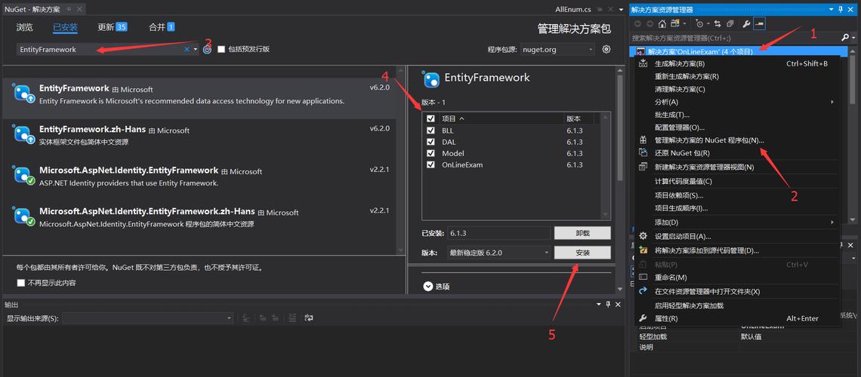
Task: Click the Solution Explorer forward navigation arrow
Action: click(x=650, y=23)
